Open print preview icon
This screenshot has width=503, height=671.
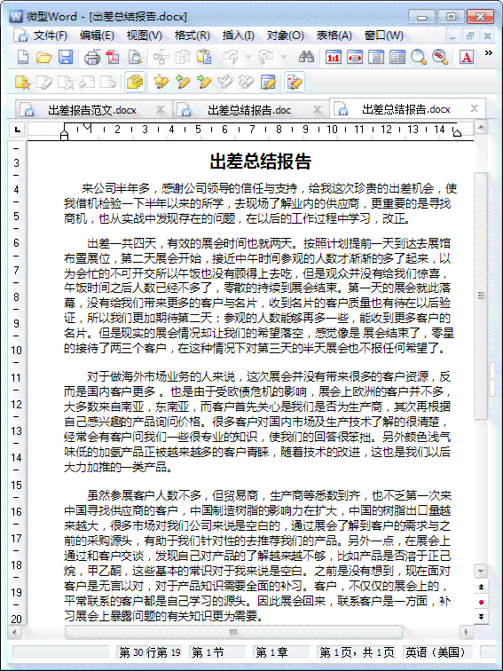coord(134,57)
